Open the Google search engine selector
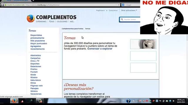Image resolution: width=188 pixels, height=105 pixels. (x=123, y=5)
